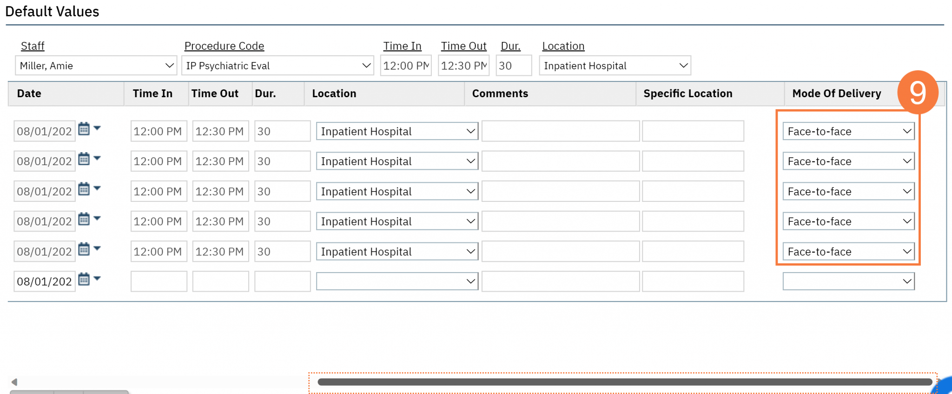Click the Comments field in the third row
The height and width of the screenshot is (394, 952).
560,191
